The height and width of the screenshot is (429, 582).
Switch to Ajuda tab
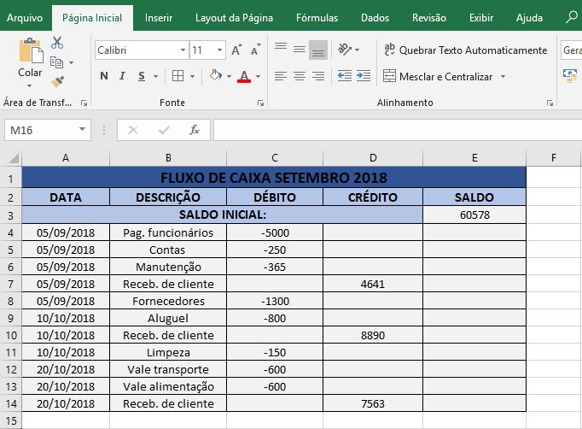click(x=529, y=18)
